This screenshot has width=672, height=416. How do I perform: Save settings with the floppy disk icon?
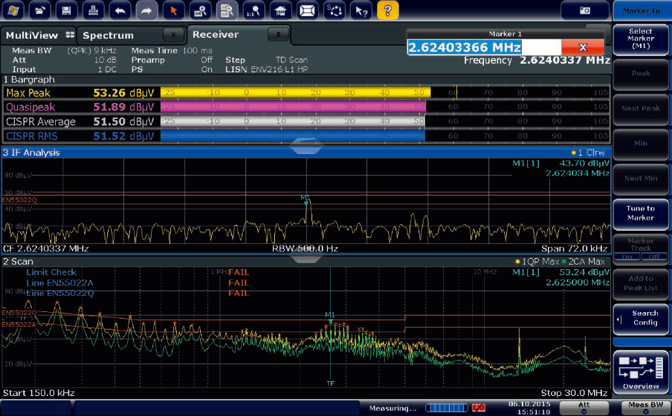pyautogui.click(x=66, y=10)
